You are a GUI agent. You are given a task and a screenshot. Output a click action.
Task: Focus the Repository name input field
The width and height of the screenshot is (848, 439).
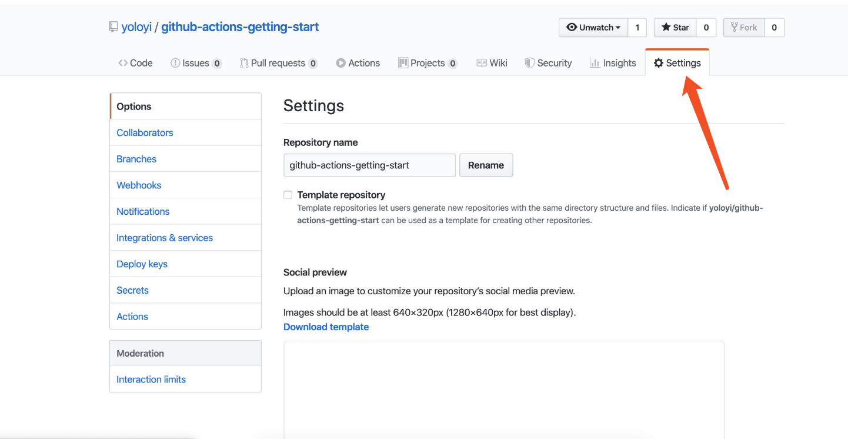point(369,165)
